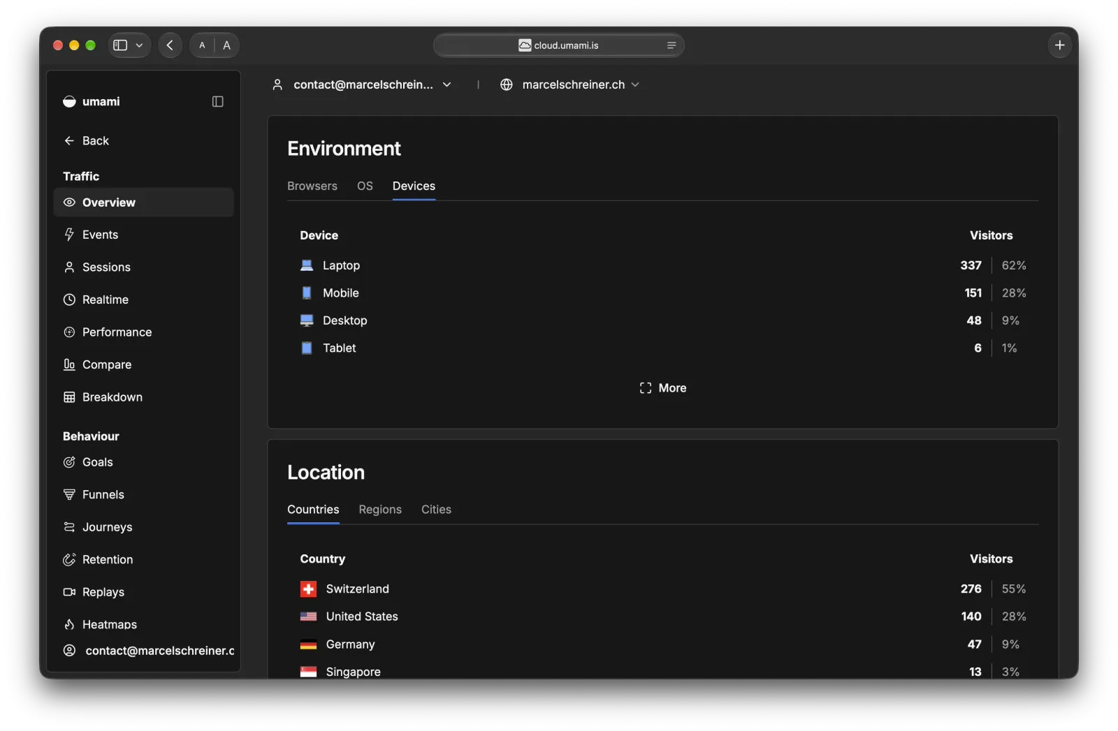Go back using the Back arrow link
1118x731 pixels.
[x=87, y=140]
